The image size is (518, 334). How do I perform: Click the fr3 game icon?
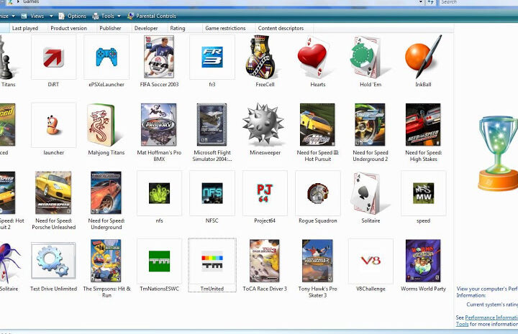coord(212,57)
